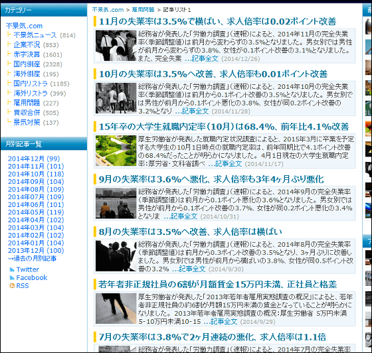Select 海外倒産 category
This screenshot has width=372, height=353.
click(27, 74)
